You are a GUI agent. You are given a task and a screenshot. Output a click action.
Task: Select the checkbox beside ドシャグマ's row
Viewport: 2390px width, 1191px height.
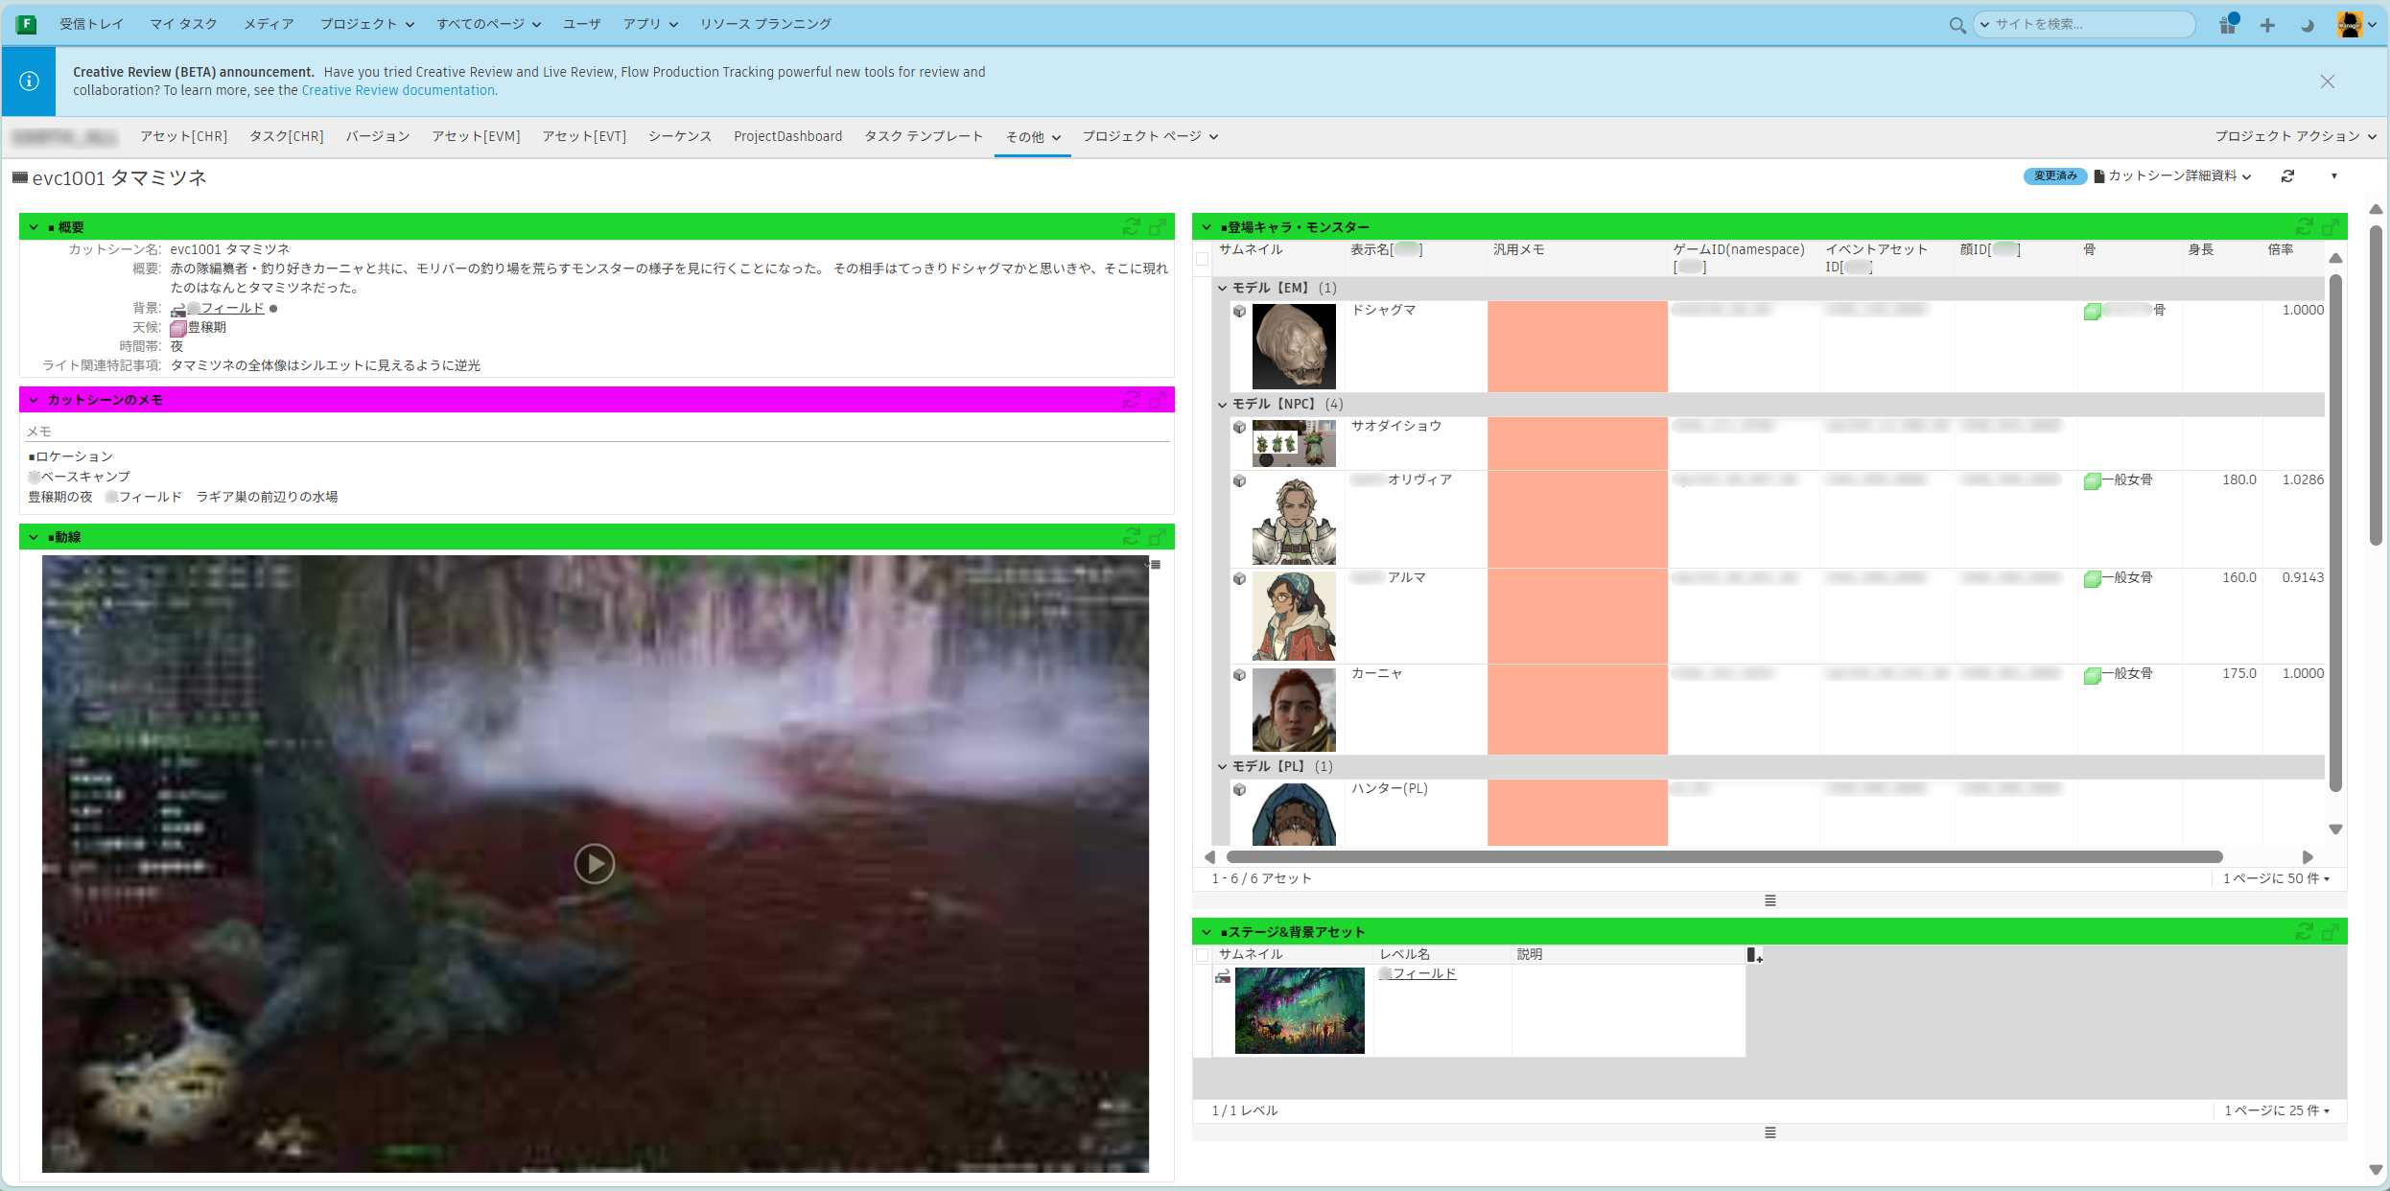[x=1202, y=310]
